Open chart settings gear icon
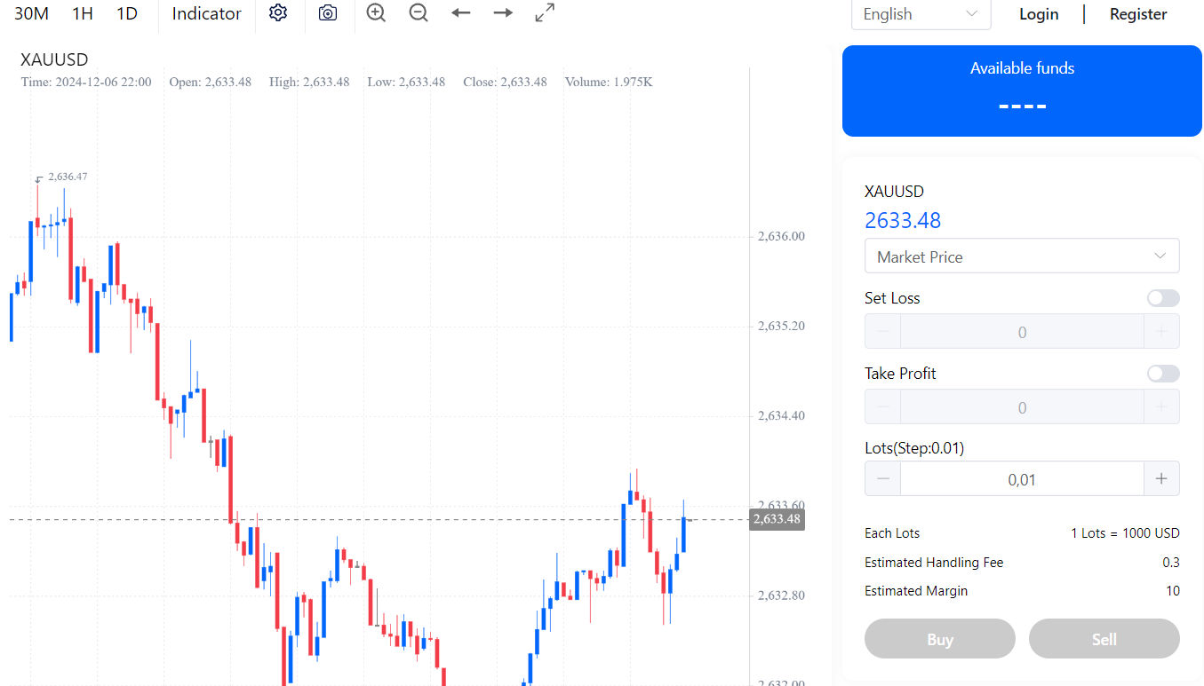This screenshot has height=686, width=1204. (x=278, y=13)
